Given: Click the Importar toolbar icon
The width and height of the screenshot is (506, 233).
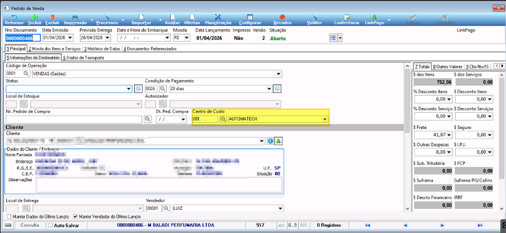Looking at the screenshot, I should pyautogui.click(x=141, y=20).
